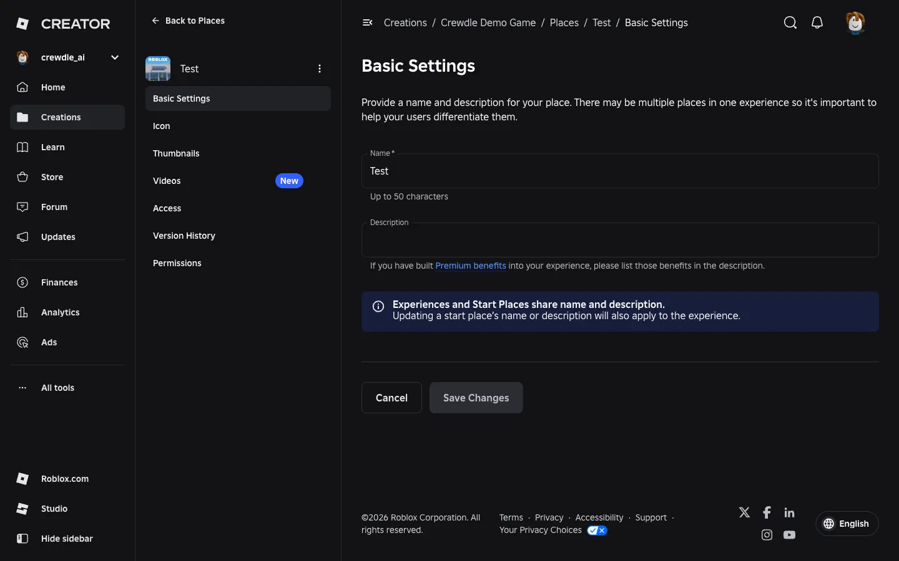899x561 pixels.
Task: Click into the Description text field
Action: (x=620, y=240)
